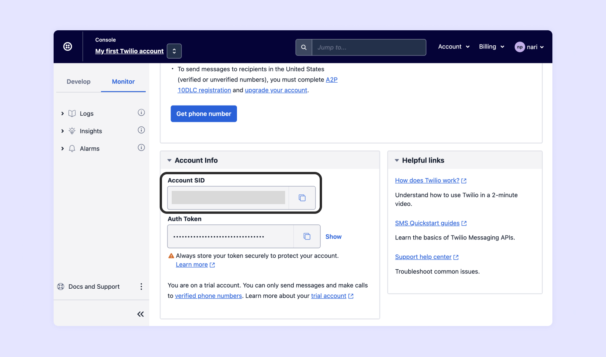Show the Auth Token
This screenshot has height=357, width=606.
pyautogui.click(x=333, y=237)
